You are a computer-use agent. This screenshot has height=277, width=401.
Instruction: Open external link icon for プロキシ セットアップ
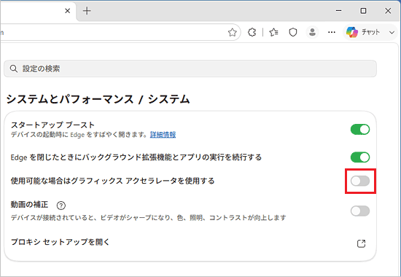(x=361, y=243)
